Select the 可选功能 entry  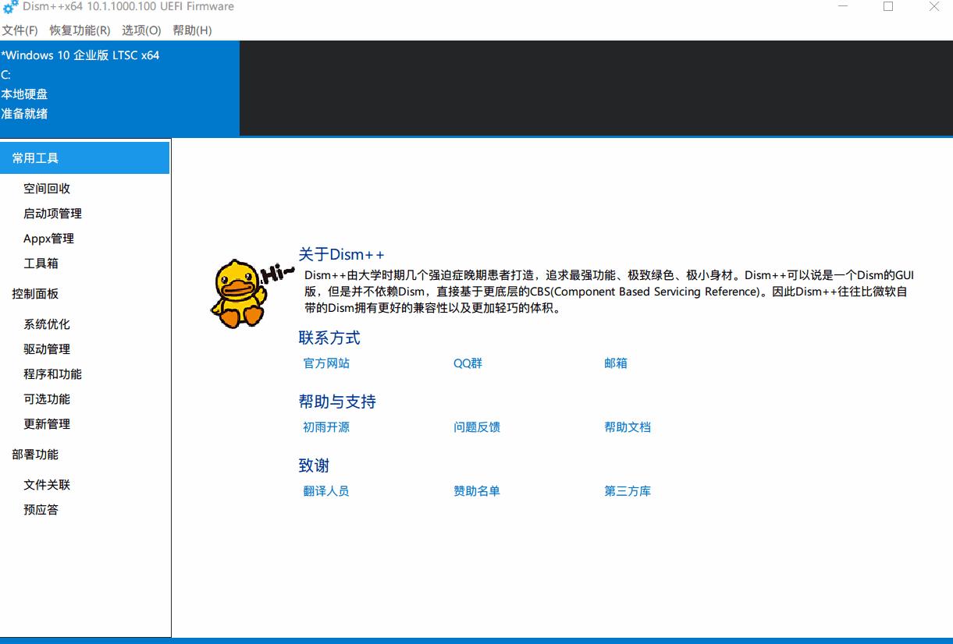pyautogui.click(x=47, y=398)
